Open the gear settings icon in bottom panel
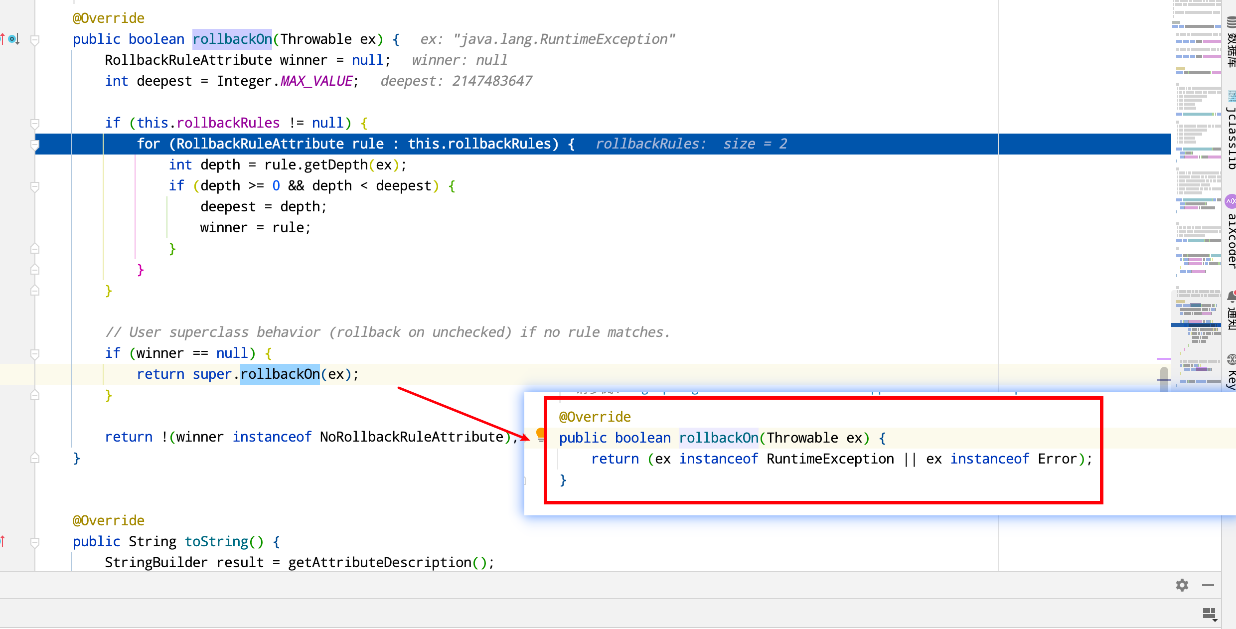 (1182, 585)
